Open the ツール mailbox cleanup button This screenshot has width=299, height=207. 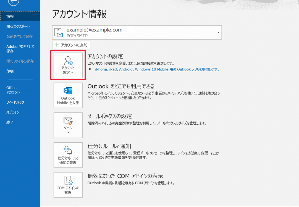68,125
